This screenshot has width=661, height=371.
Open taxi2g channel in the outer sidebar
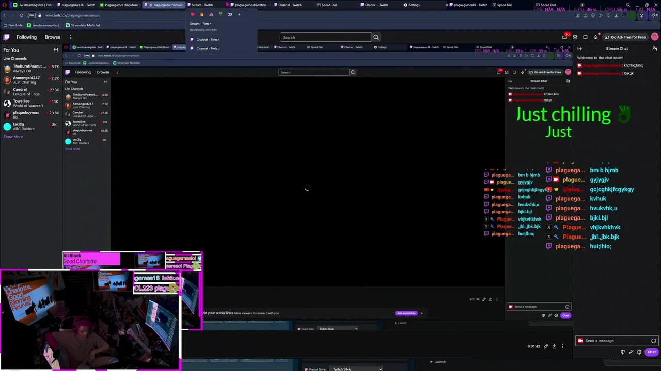(31, 126)
